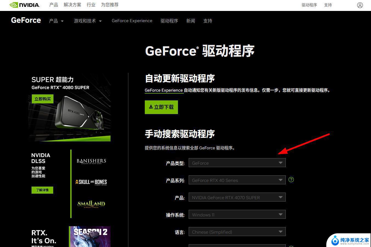Click the GeForce brand logo
The width and height of the screenshot is (371, 247).
26,21
